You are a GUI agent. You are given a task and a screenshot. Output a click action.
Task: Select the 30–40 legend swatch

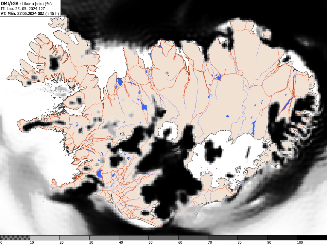[104, 238]
